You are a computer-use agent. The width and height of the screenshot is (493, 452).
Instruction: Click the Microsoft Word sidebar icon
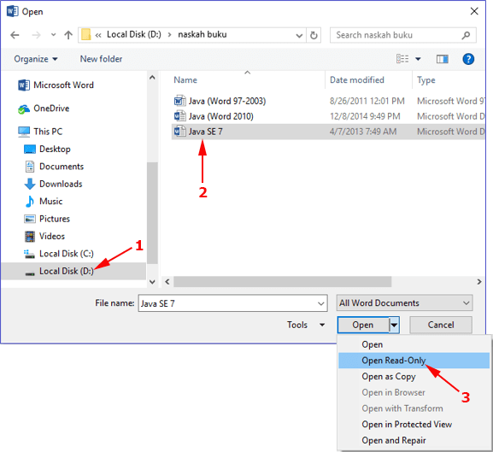(x=24, y=85)
